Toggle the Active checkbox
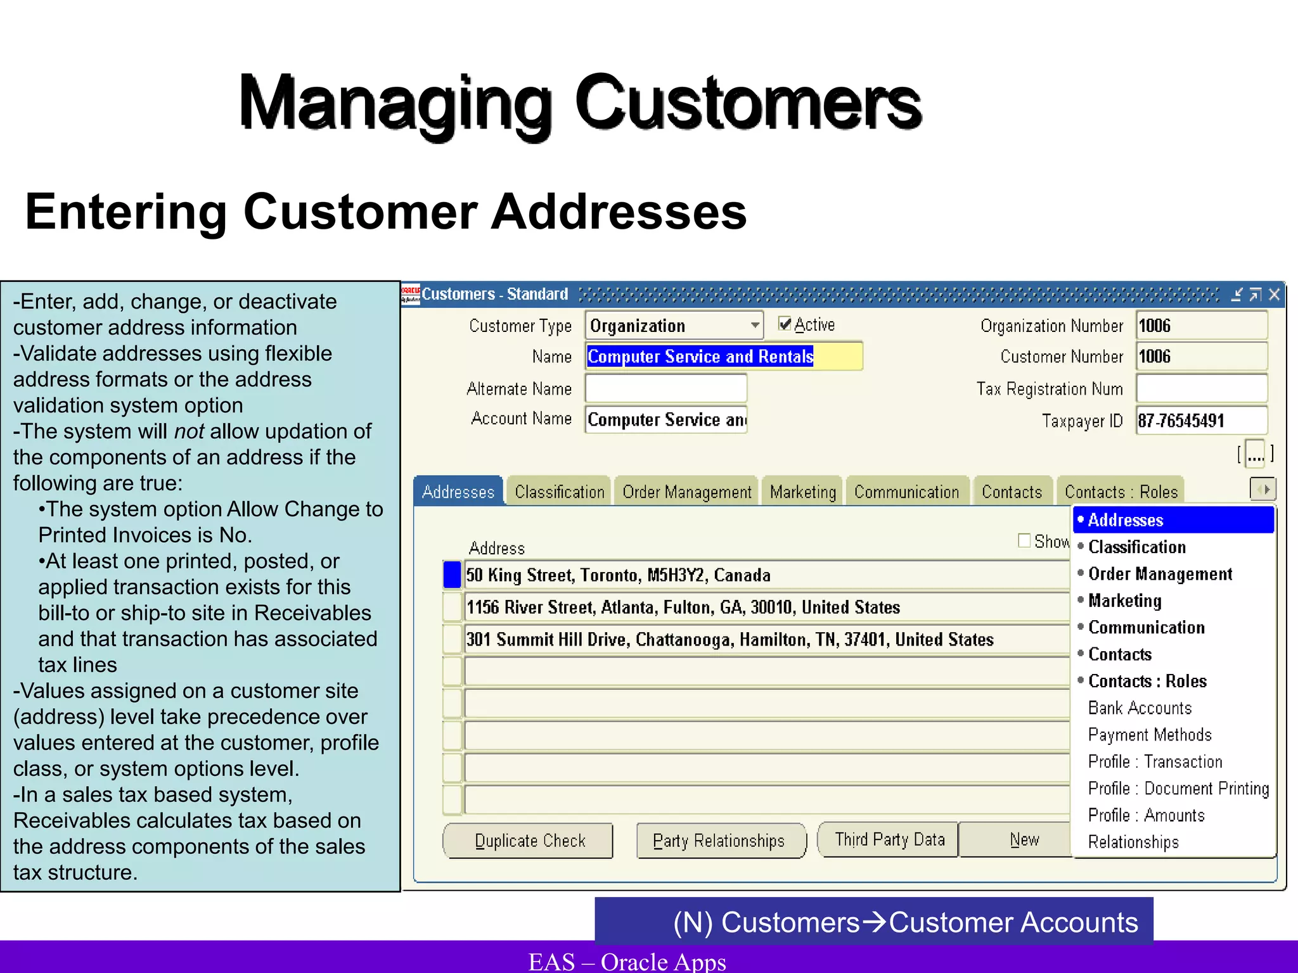1298x973 pixels. click(785, 324)
